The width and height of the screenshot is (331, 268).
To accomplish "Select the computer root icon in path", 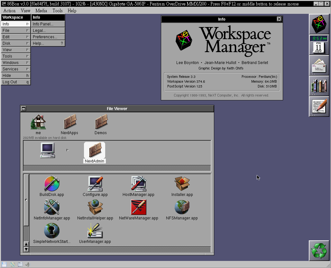I will point(48,150).
